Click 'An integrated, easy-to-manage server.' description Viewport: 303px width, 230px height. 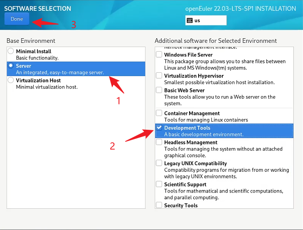[60, 72]
